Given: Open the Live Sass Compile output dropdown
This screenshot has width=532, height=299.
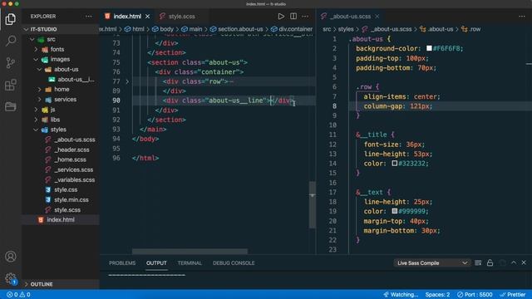Looking at the screenshot, I should pyautogui.click(x=432, y=263).
